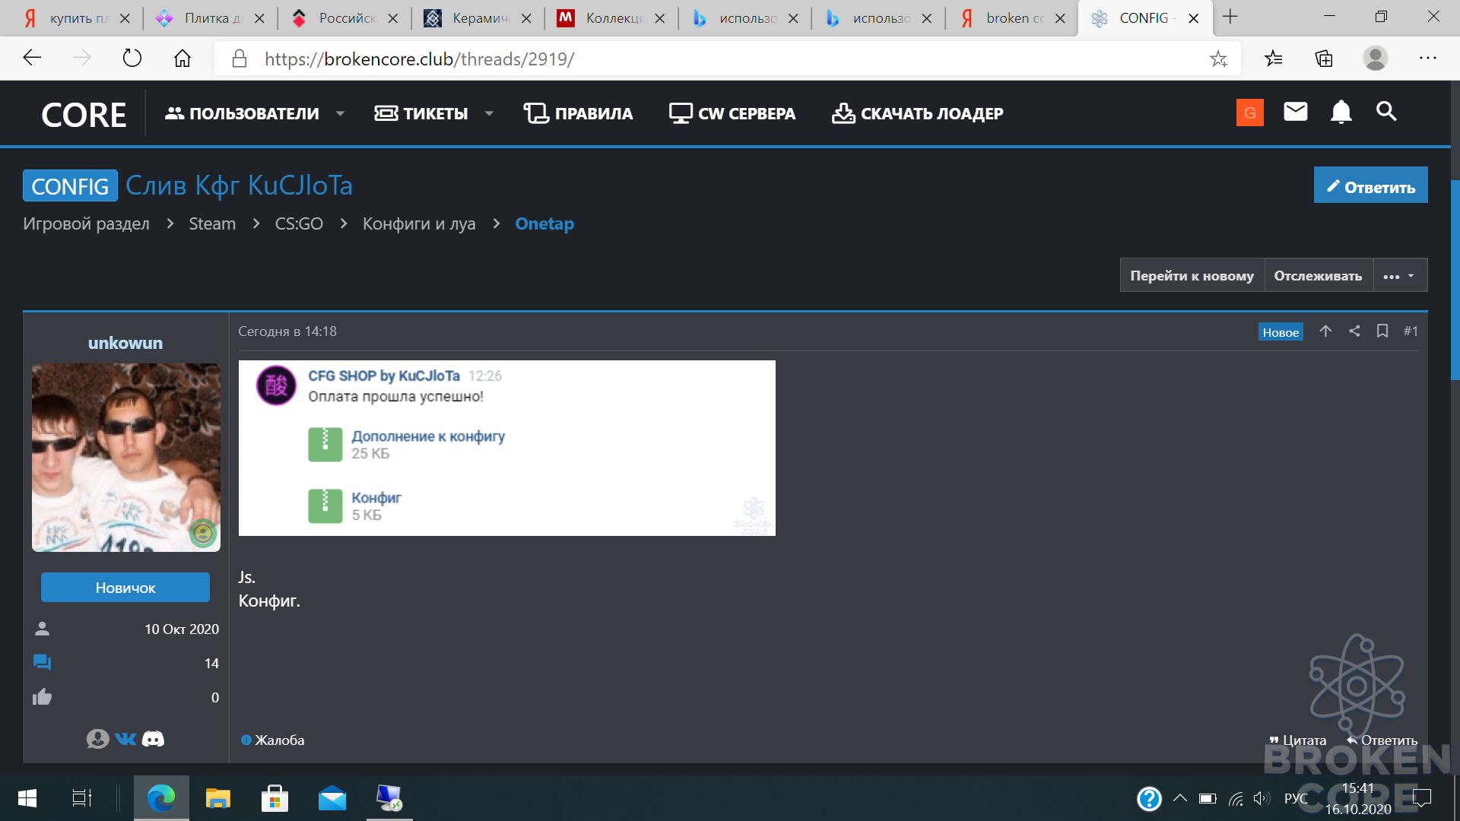Open the browser profile avatar

pos(1375,58)
